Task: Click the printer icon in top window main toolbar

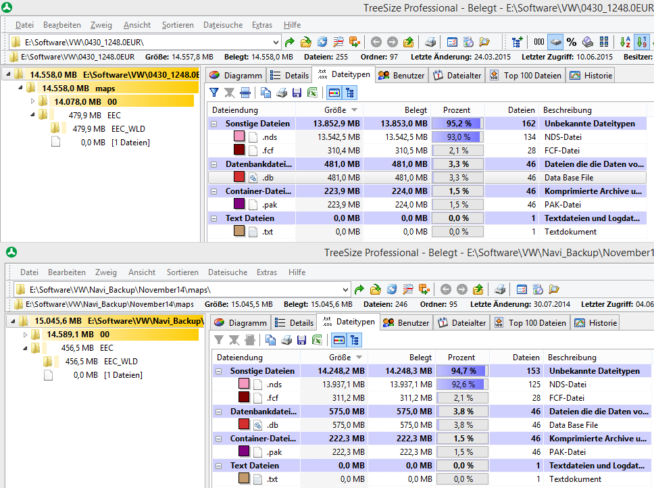Action: point(430,42)
